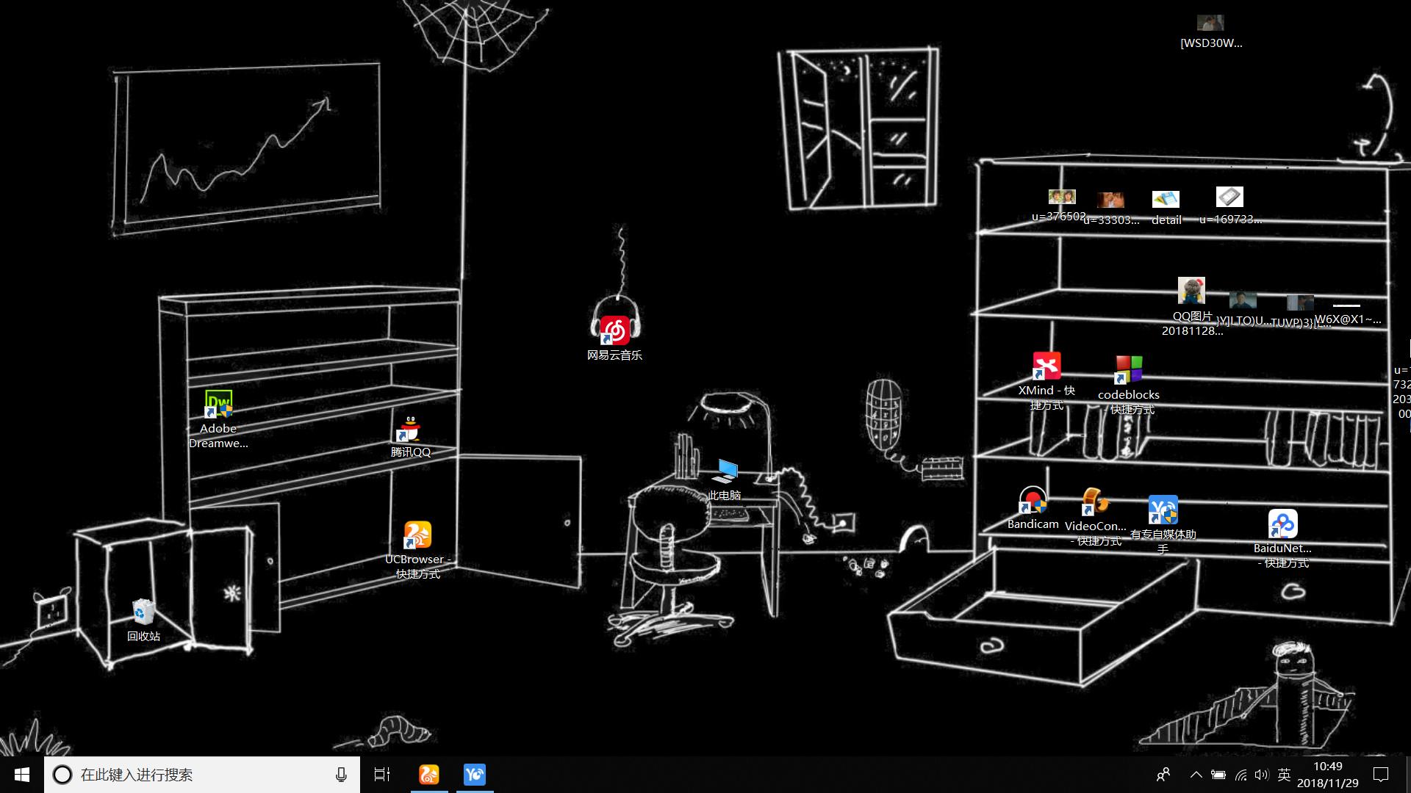This screenshot has height=793, width=1411.
Task: Select the BaiduNetdisk shortcut icon
Action: pyautogui.click(x=1282, y=524)
